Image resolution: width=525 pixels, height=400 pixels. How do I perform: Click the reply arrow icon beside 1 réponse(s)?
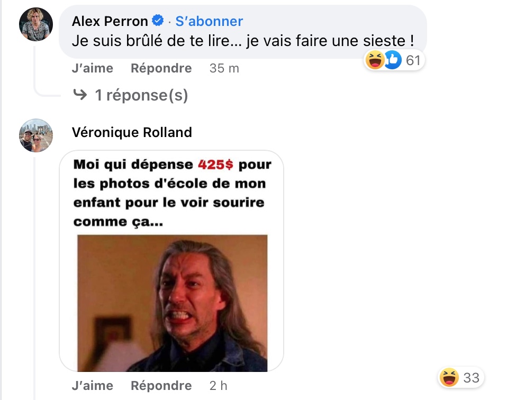(x=80, y=95)
